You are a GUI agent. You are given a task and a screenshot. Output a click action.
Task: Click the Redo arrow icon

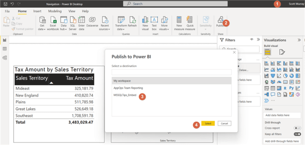coord(19,4)
